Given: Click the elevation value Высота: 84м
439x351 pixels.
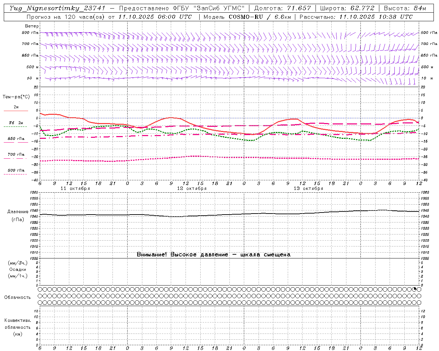Looking at the screenshot, I should 405,8.
